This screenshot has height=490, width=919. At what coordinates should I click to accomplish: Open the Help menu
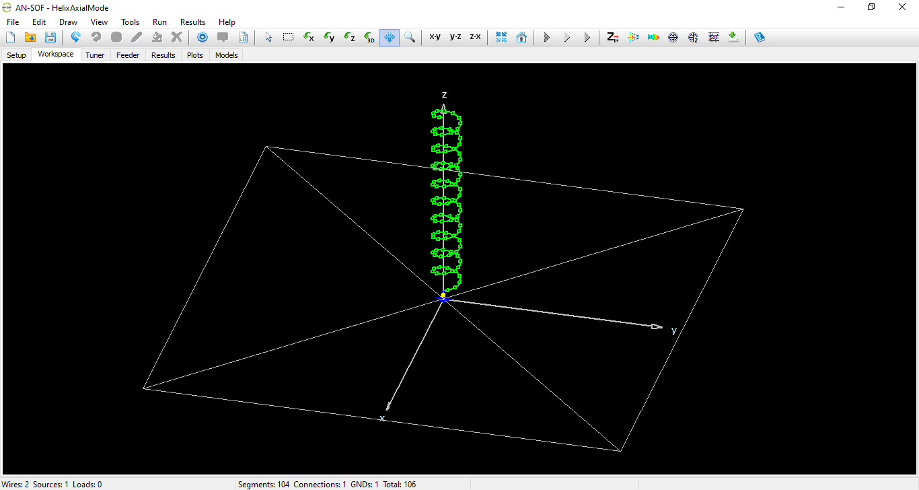tap(227, 22)
